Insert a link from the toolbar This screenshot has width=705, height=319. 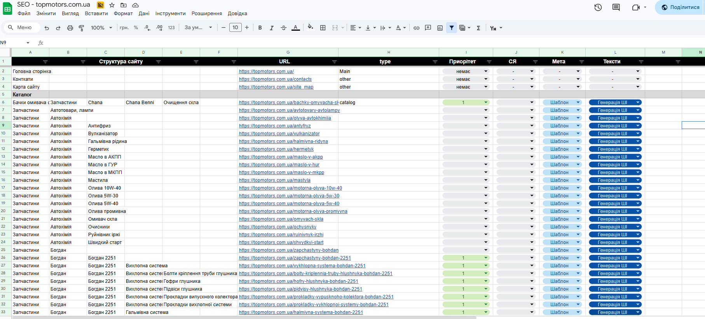[x=416, y=28]
